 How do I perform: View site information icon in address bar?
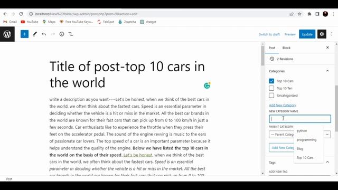coord(31,14)
